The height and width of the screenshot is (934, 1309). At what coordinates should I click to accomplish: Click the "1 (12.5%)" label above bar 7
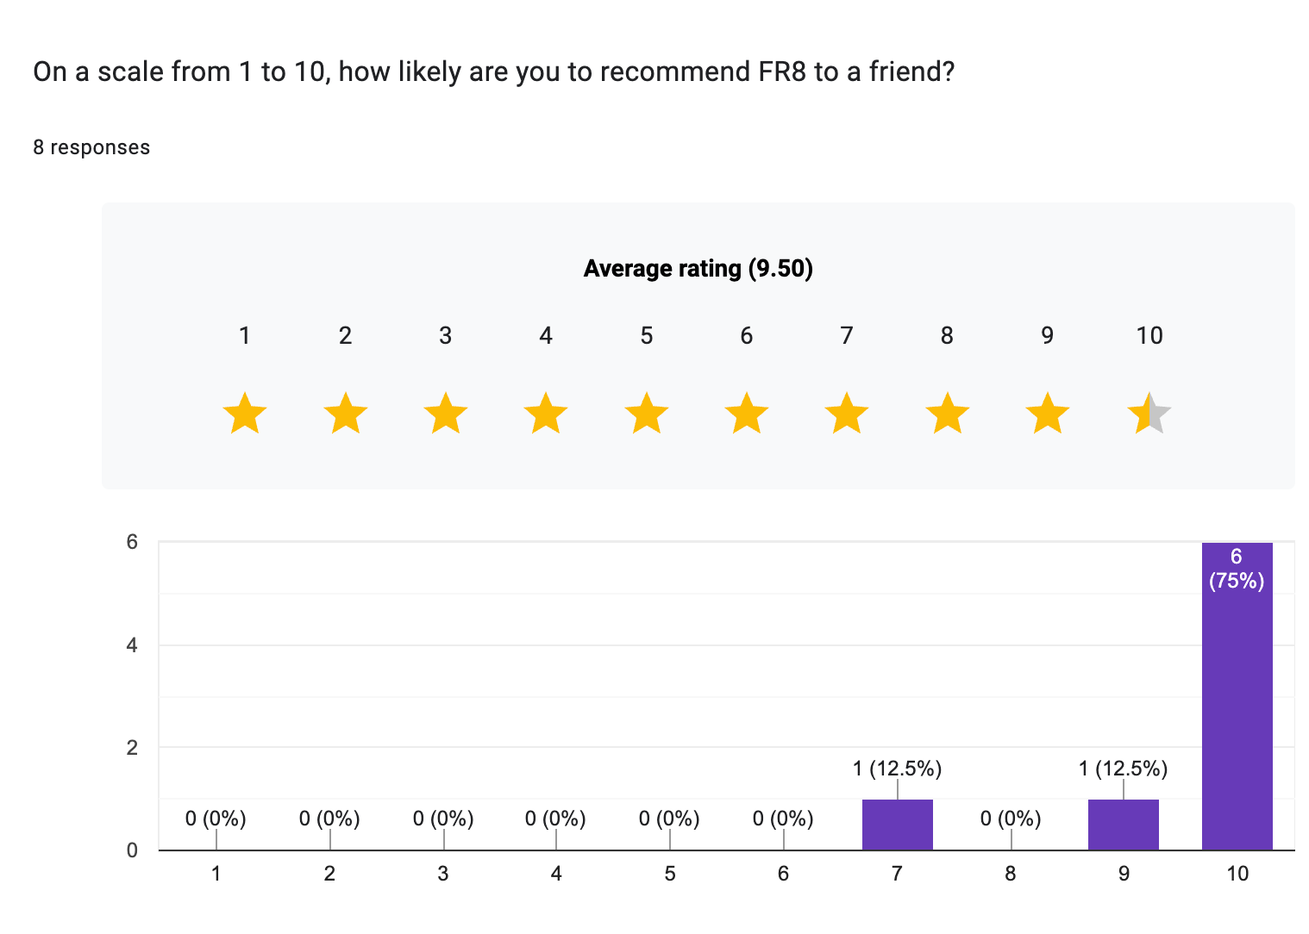pyautogui.click(x=897, y=769)
